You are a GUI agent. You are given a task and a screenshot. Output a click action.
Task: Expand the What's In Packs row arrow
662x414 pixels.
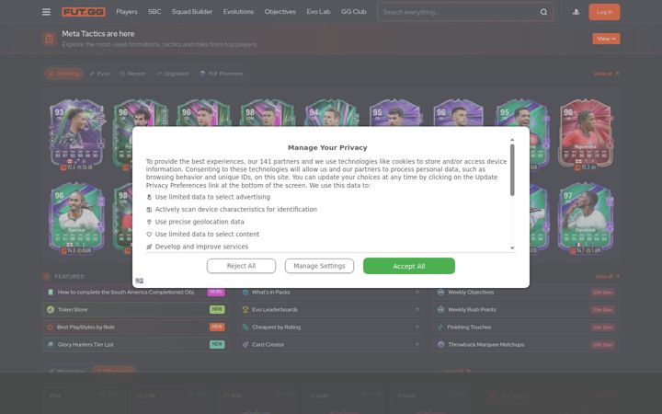pos(417,292)
